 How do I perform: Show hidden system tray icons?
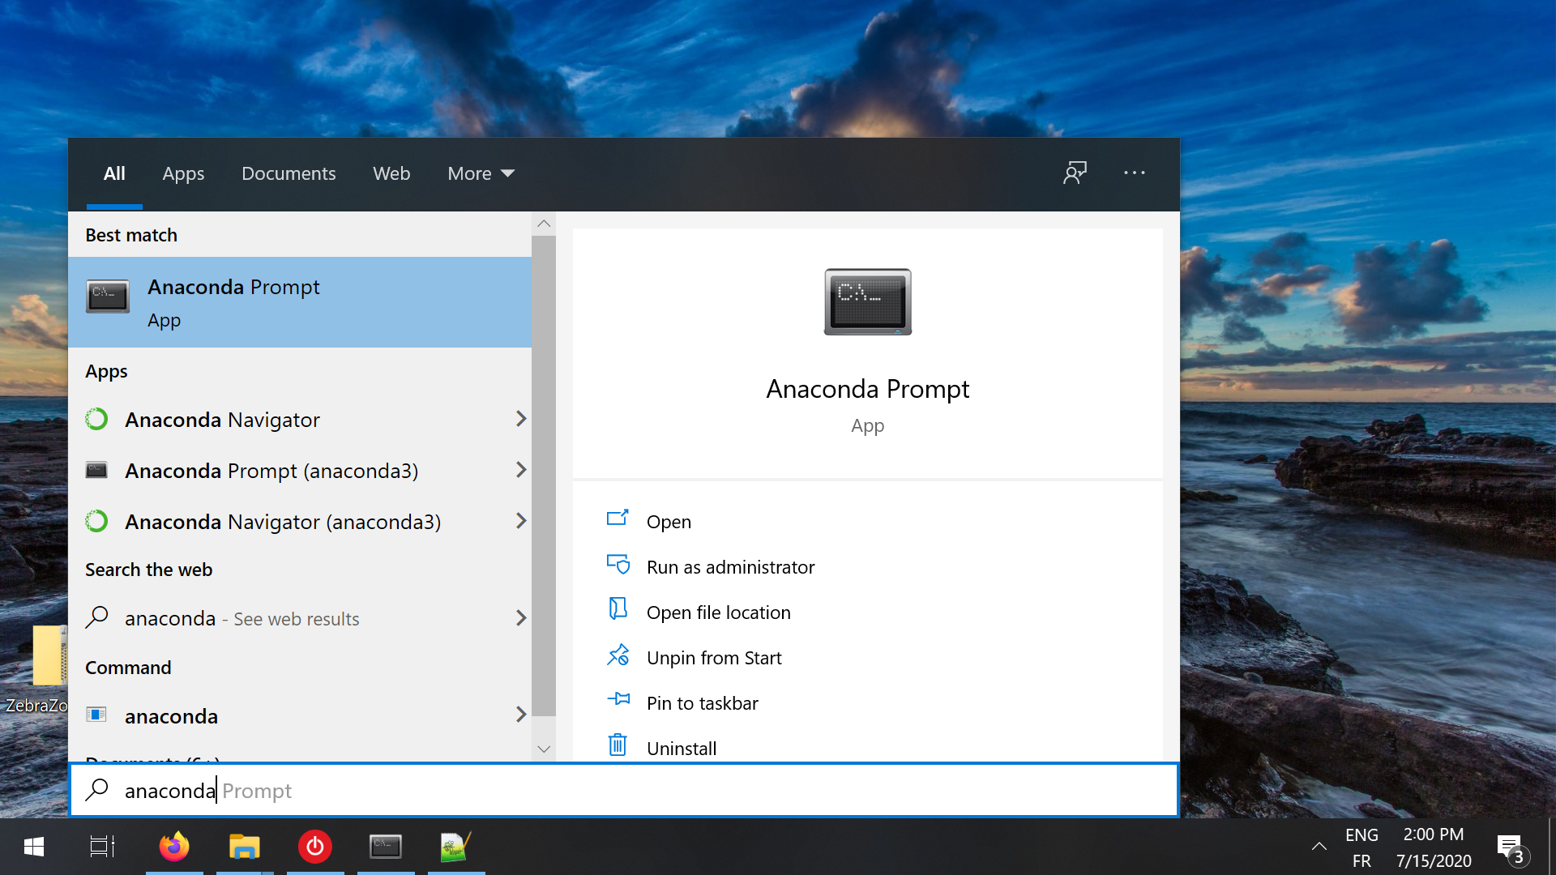coord(1319,847)
